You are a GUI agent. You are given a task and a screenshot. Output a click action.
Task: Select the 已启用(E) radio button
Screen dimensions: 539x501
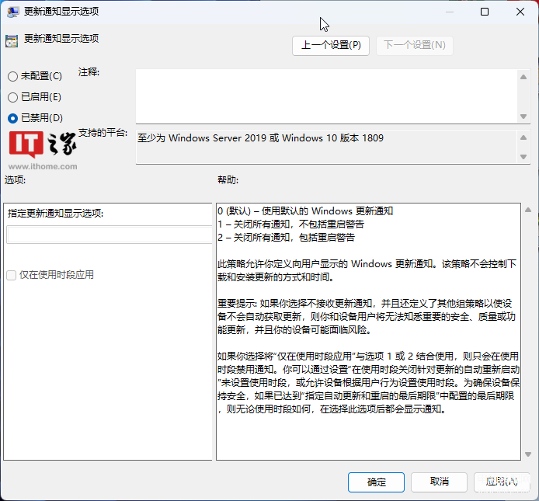click(12, 97)
